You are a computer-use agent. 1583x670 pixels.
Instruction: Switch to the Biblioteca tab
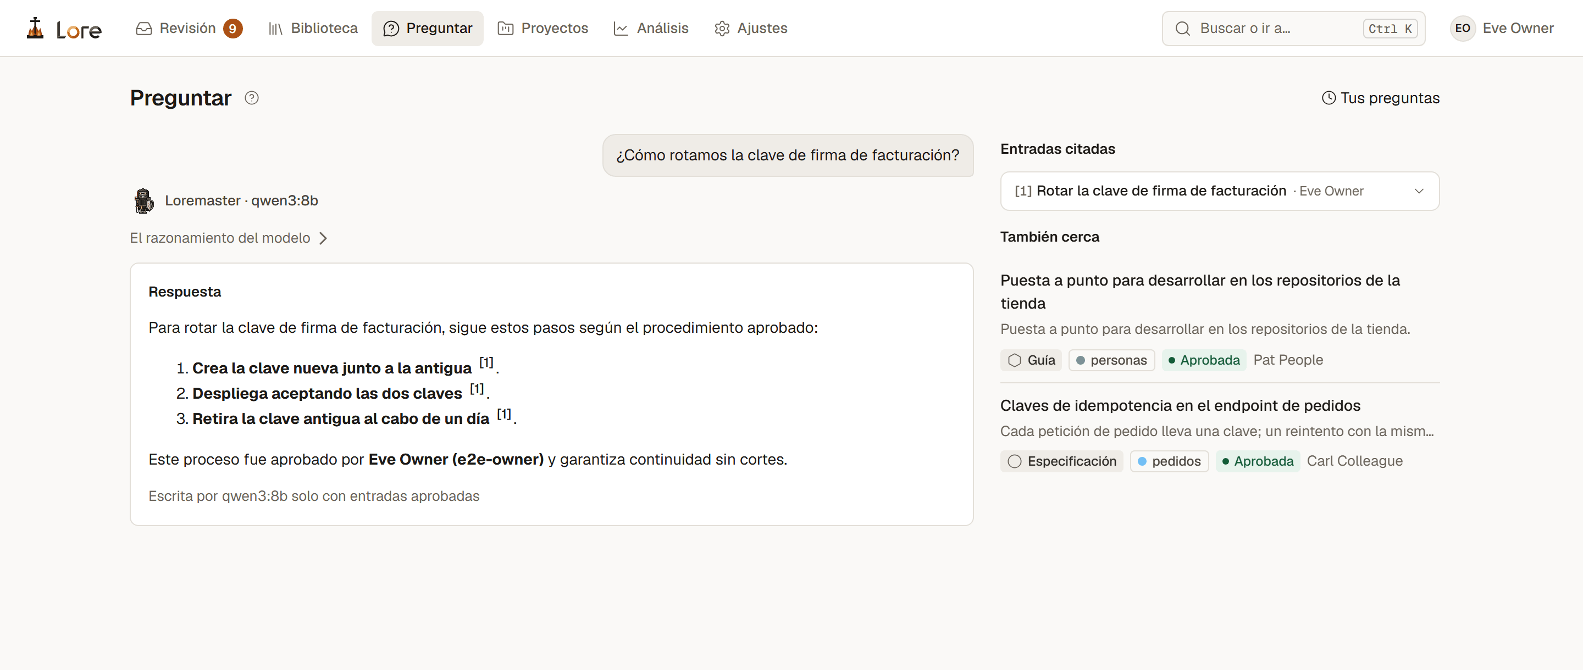tap(313, 28)
